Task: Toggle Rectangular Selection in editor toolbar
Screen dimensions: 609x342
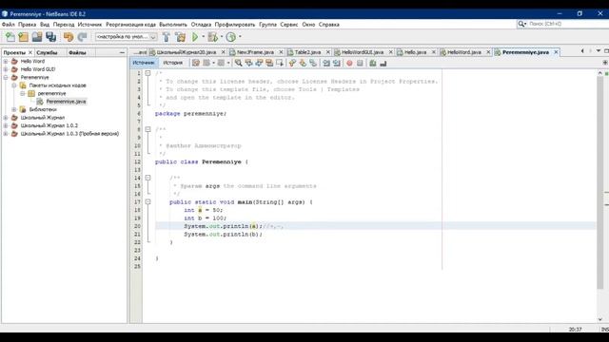Action: (x=280, y=63)
